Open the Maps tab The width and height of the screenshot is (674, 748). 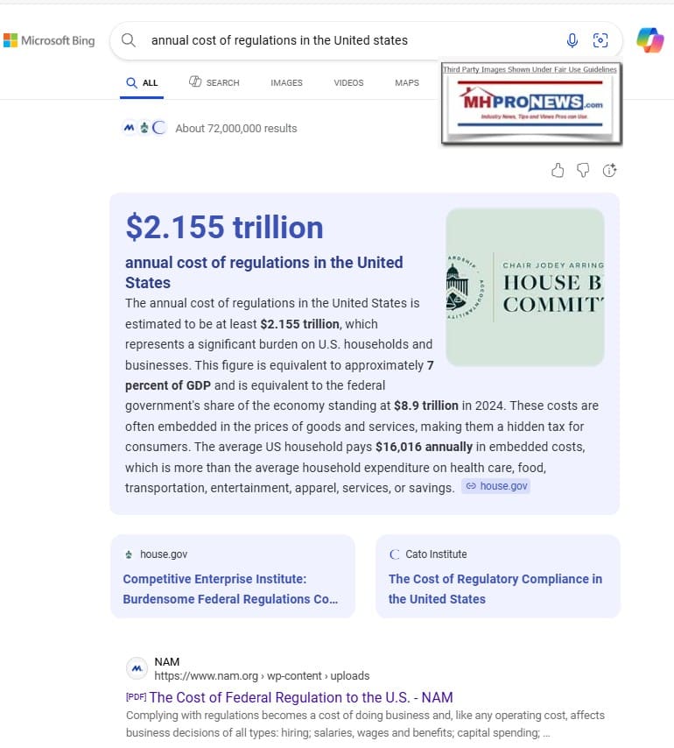coord(406,82)
